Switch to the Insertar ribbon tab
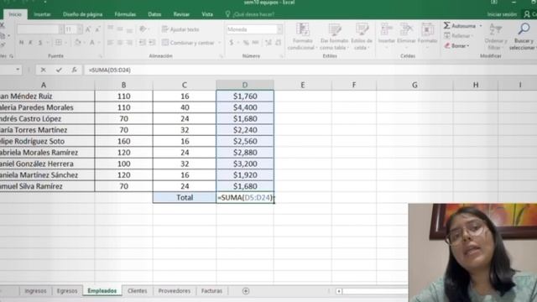 [x=42, y=14]
